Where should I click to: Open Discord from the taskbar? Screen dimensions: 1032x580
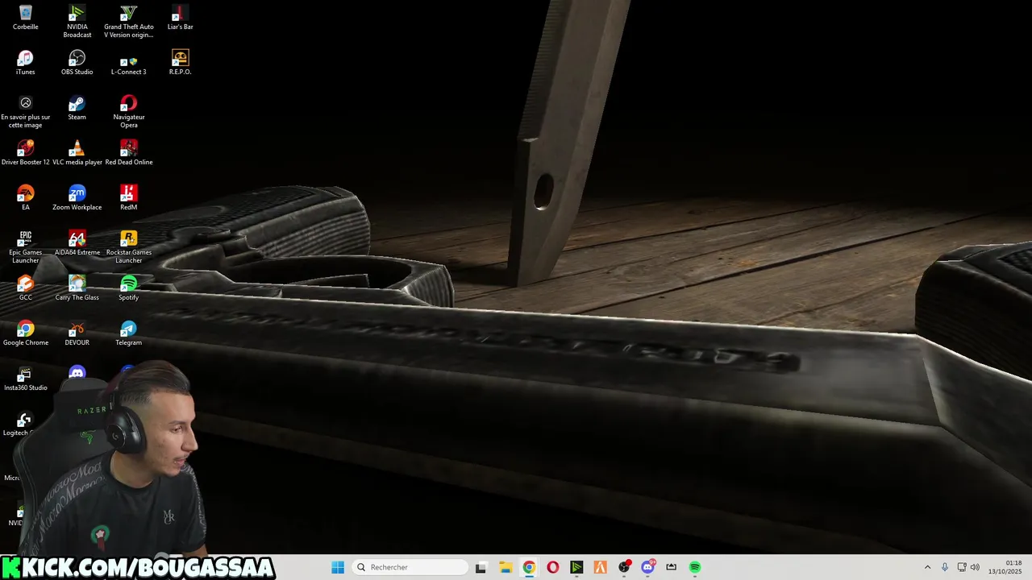[x=647, y=567]
